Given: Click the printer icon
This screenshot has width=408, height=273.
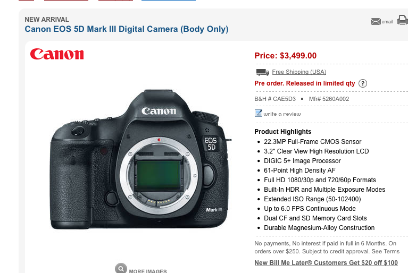Looking at the screenshot, I should (x=403, y=20).
